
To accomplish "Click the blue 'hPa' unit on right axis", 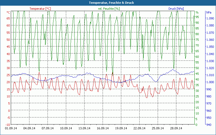I will [x=209, y=12].
